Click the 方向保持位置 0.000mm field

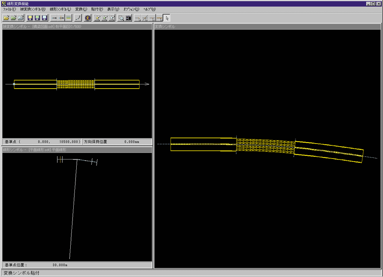117,142
